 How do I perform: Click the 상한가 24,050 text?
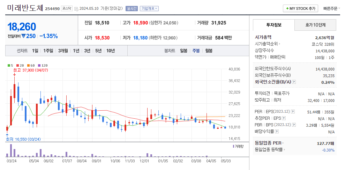[x=164, y=23]
